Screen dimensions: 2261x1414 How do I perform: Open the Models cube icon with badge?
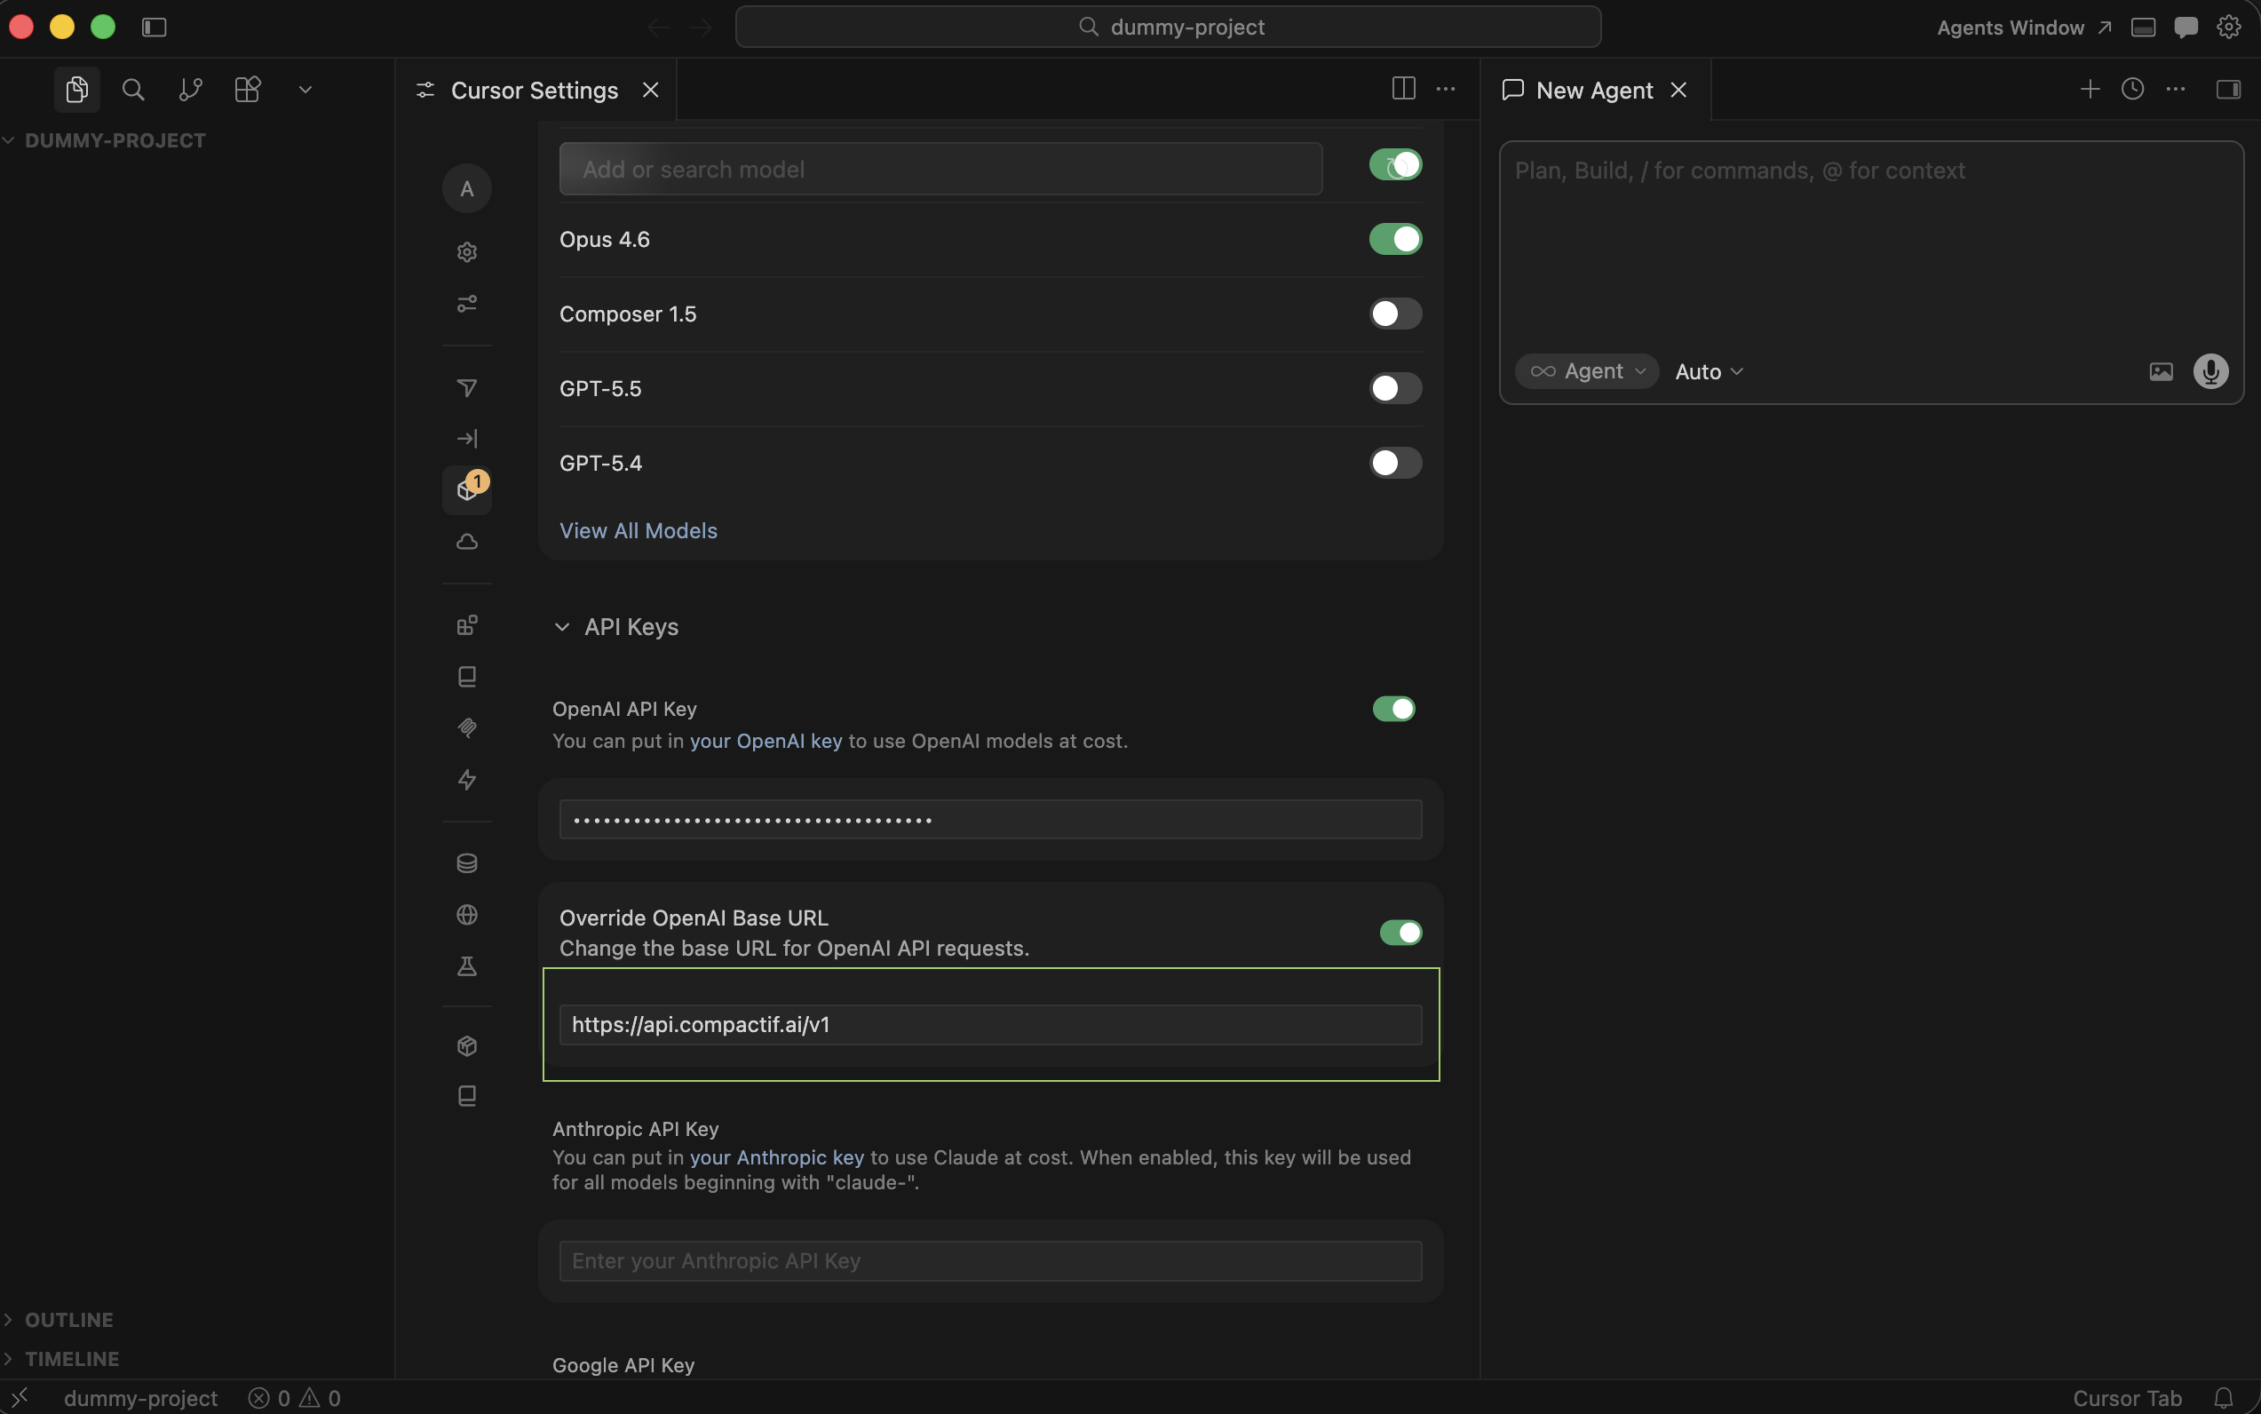(466, 490)
